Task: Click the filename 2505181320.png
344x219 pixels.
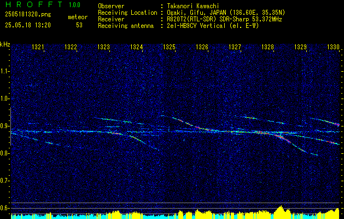Action: tap(28, 14)
